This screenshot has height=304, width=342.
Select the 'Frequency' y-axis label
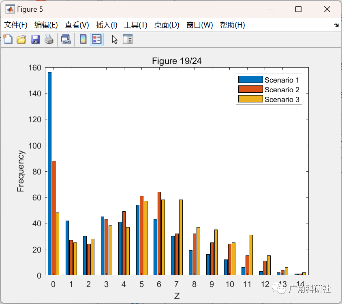point(21,171)
